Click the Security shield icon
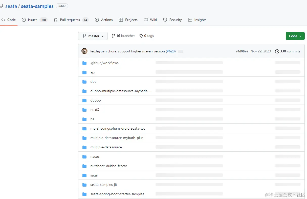Screen dimensions: 307x199 [165, 20]
